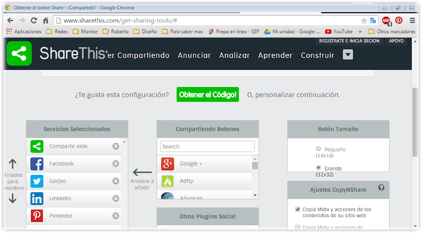Open the CopyNShare help question mark
The image size is (422, 233).
[381, 188]
